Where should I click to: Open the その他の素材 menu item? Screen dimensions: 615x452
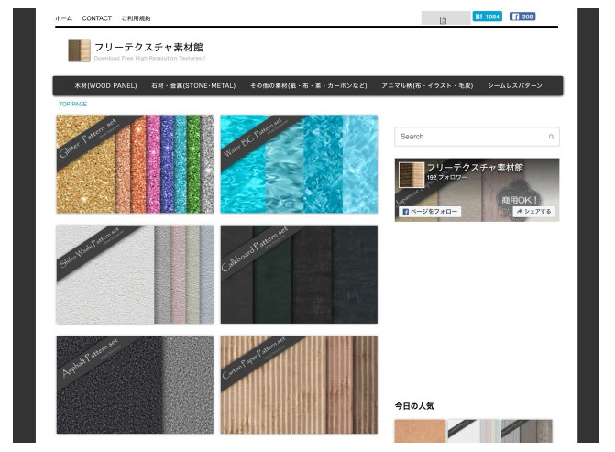click(309, 85)
